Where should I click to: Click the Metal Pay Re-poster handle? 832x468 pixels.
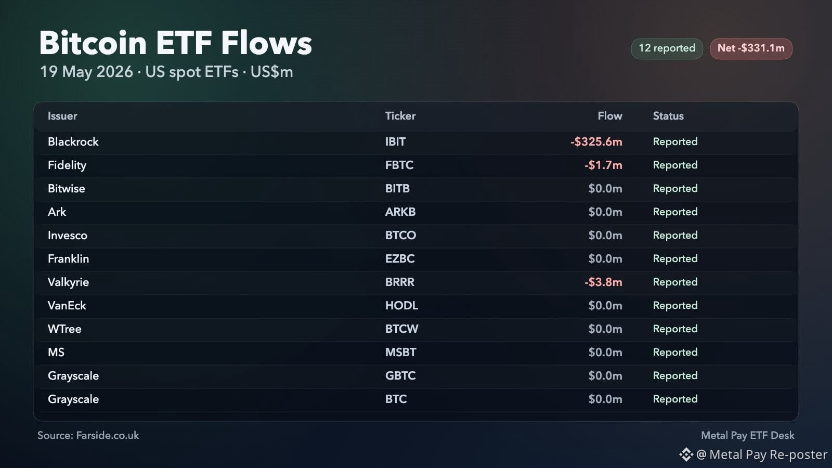point(762,454)
